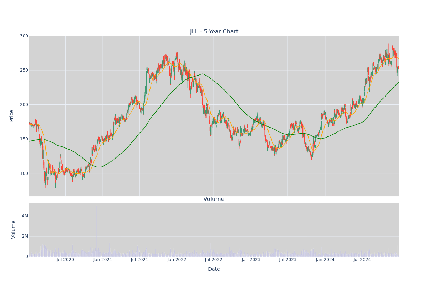Image resolution: width=428 pixels, height=285 pixels.
Task: Click the 2M volume axis label
Action: click(25, 236)
